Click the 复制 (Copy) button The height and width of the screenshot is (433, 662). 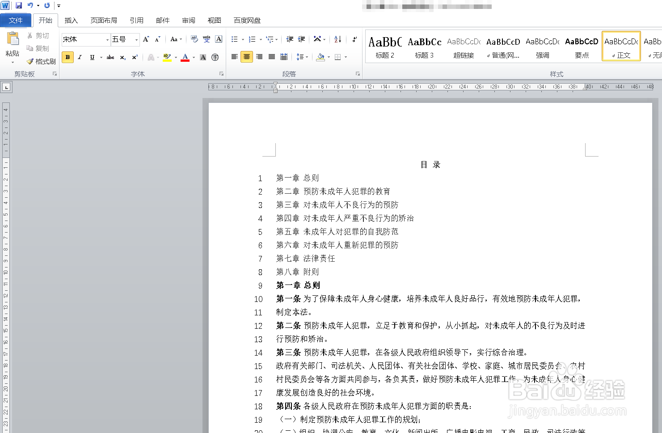[x=39, y=48]
